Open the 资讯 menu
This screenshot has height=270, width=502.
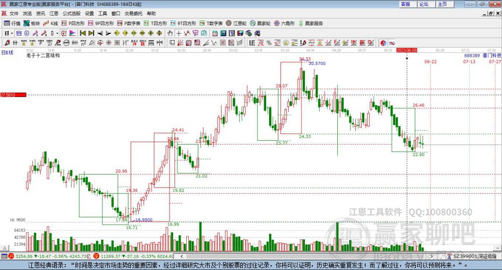pyautogui.click(x=40, y=13)
